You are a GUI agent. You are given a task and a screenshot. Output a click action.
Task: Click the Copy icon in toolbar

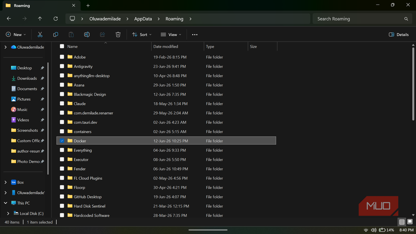[x=55, y=35]
